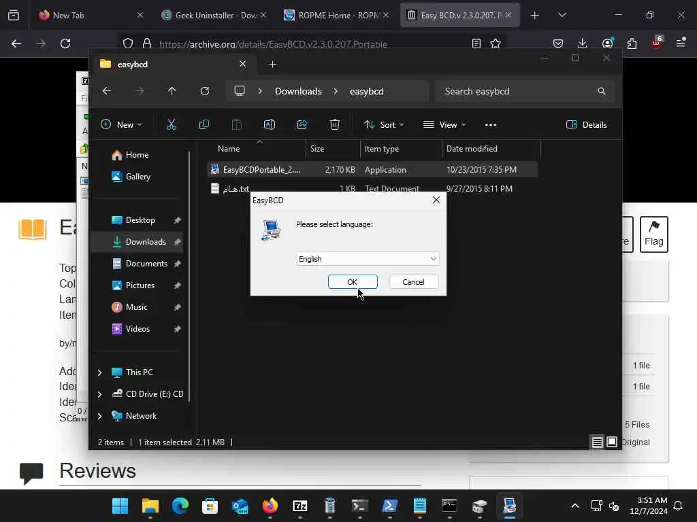This screenshot has height=522, width=697.
Task: Expand the This PC tree node
Action: [x=99, y=372]
